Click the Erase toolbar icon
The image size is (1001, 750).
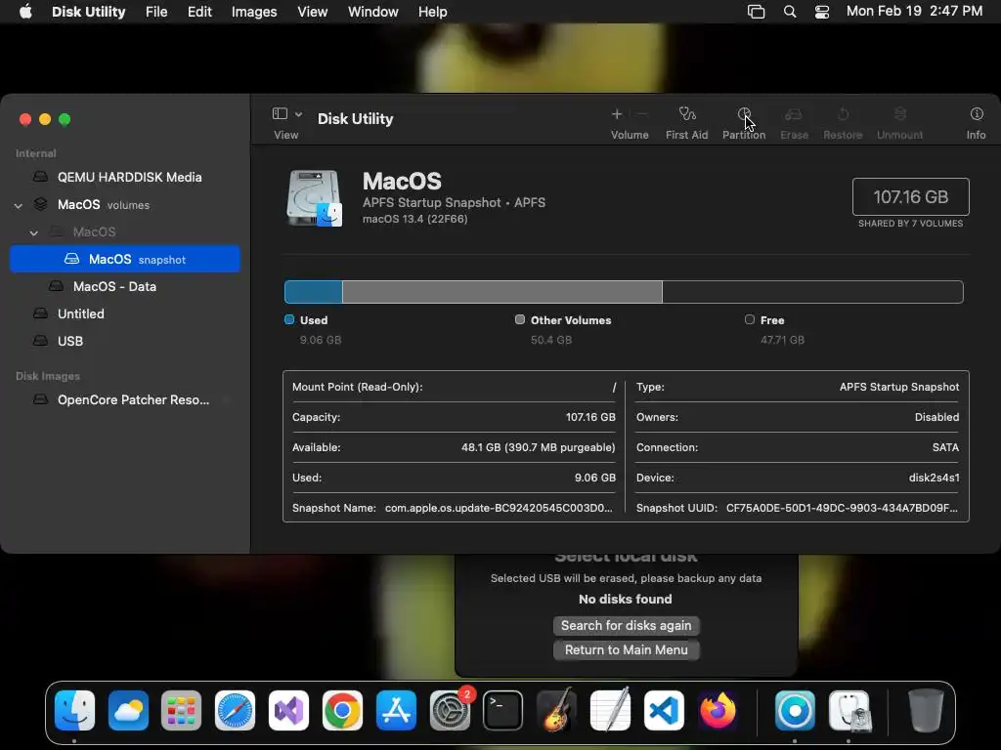point(794,114)
